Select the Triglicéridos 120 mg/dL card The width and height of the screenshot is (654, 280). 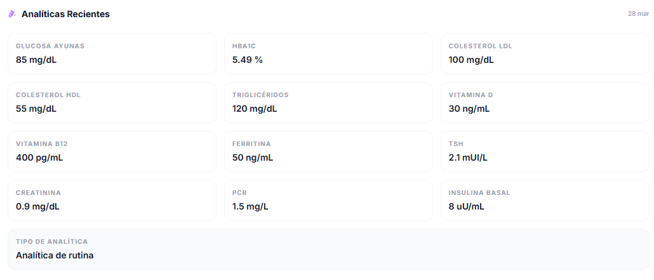328,102
